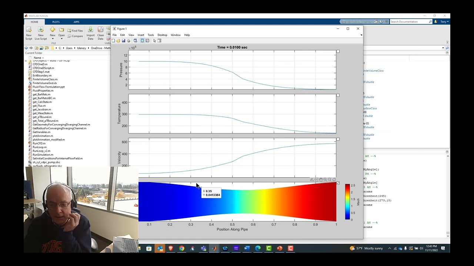Select Fluid Flow Formulation.ppt file
474x266 pixels.
49,87
